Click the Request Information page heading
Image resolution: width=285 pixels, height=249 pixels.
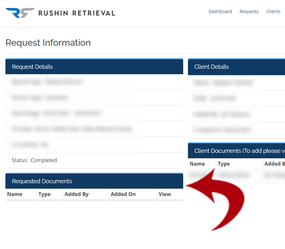coord(48,43)
